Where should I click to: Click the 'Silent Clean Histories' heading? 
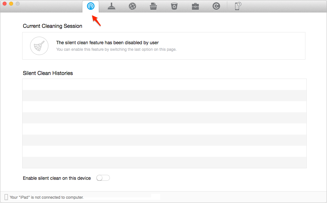click(x=48, y=73)
